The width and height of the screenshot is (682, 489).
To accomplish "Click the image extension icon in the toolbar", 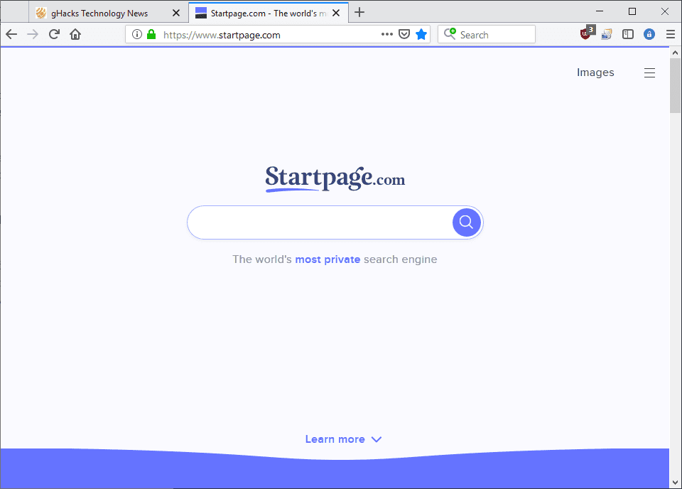I will 607,34.
